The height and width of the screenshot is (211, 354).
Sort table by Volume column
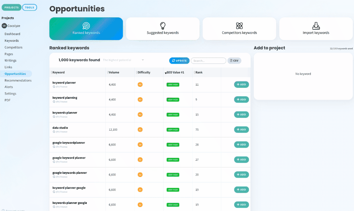(114, 73)
